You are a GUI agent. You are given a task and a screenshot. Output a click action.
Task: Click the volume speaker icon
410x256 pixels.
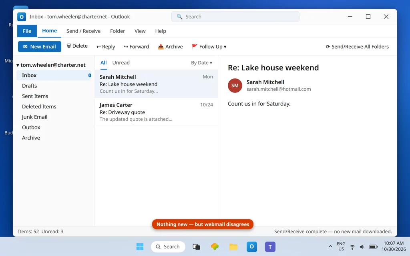pyautogui.click(x=362, y=247)
